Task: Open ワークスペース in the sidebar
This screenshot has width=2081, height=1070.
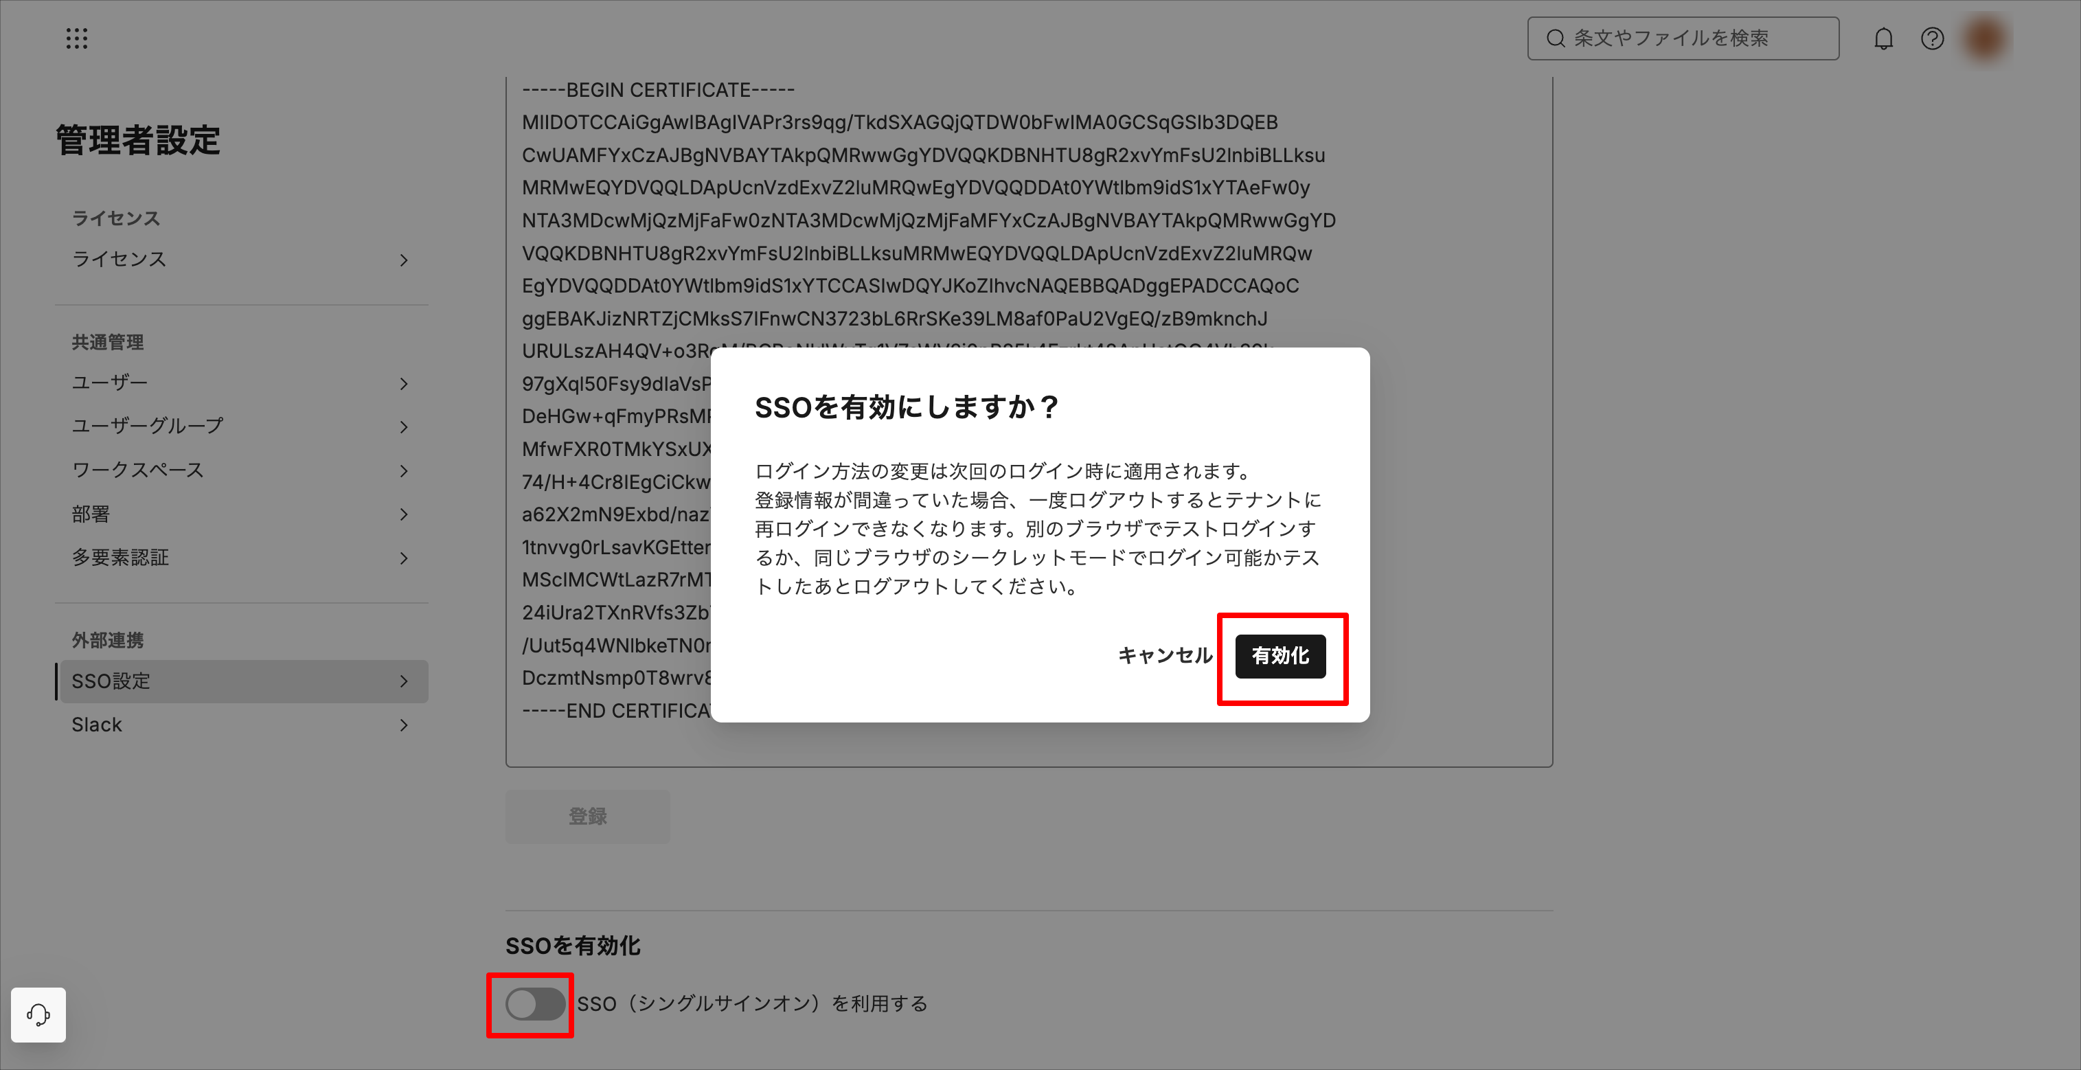Action: tap(242, 470)
